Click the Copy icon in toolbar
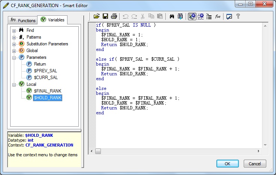 pos(151,16)
